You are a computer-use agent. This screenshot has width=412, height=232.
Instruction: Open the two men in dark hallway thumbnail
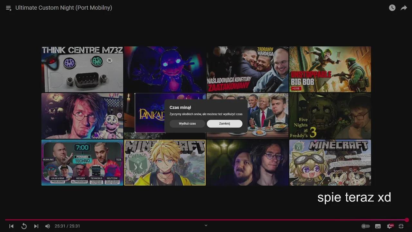click(x=248, y=162)
